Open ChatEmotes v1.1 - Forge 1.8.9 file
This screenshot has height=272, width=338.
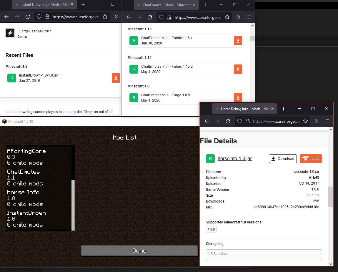tap(166, 95)
